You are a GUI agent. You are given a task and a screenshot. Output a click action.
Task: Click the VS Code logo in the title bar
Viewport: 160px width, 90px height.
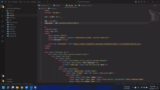coord(2,2)
